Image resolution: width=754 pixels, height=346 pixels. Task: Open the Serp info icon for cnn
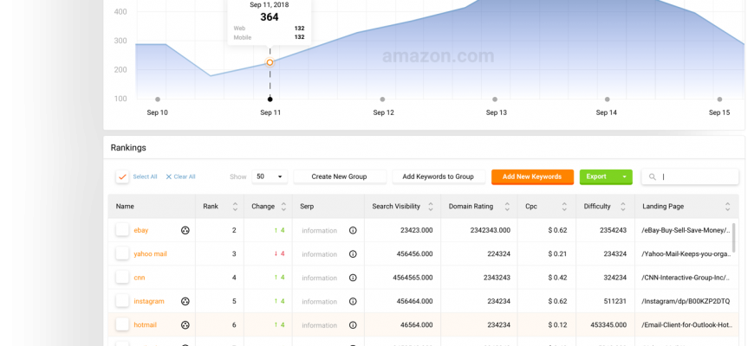pyautogui.click(x=353, y=278)
